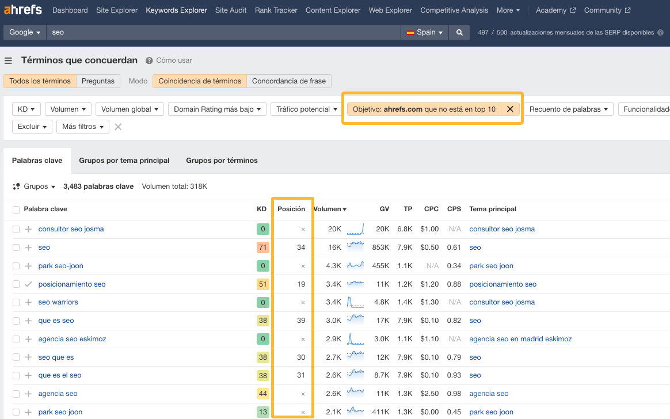Open the posicionamiento seo keyword link
This screenshot has width=670, height=419.
(71, 284)
